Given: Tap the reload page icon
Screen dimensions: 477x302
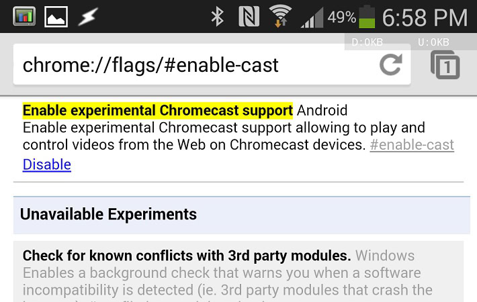Looking at the screenshot, I should point(390,65).
